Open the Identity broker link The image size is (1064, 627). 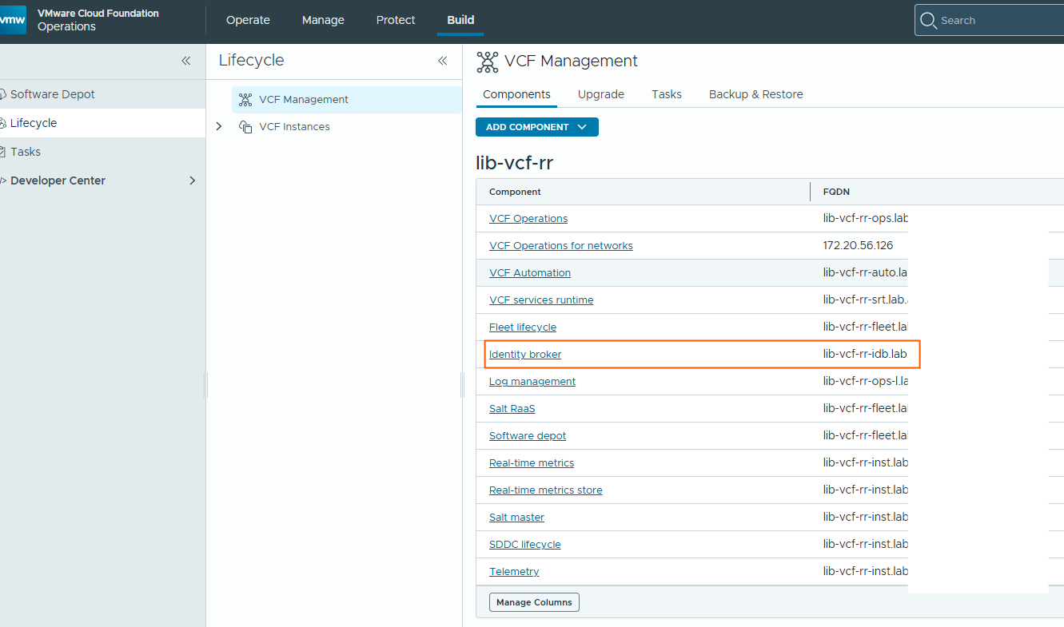pyautogui.click(x=525, y=355)
